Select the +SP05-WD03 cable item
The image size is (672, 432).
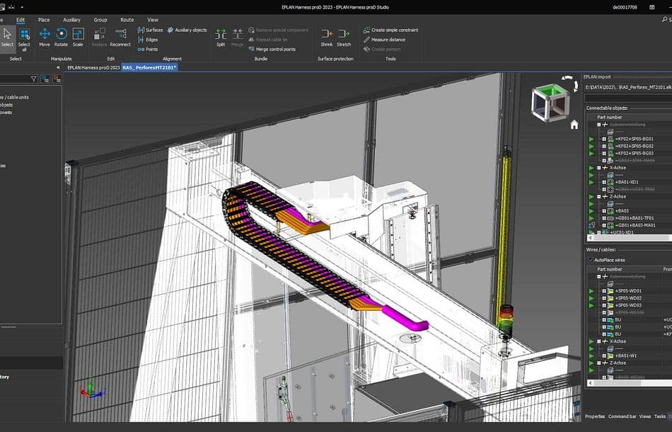tap(628, 305)
